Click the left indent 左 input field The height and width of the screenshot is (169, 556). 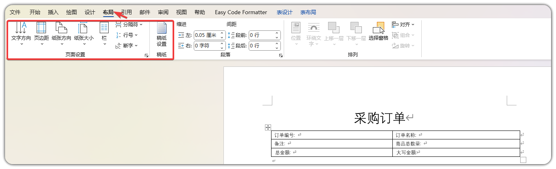tap(206, 35)
